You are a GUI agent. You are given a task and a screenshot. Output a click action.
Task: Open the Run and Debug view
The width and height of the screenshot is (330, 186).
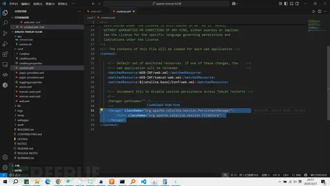(x=5, y=44)
